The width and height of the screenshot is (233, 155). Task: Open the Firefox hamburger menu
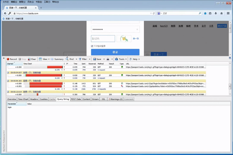(228, 13)
